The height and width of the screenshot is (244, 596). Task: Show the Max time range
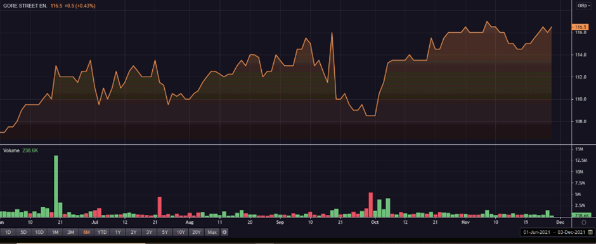coord(212,232)
